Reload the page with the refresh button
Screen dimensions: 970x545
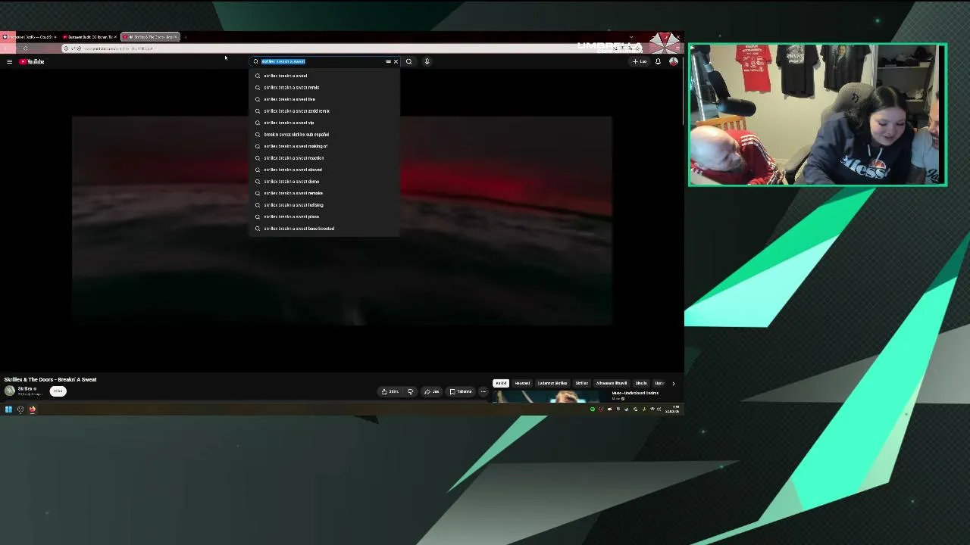click(x=25, y=48)
